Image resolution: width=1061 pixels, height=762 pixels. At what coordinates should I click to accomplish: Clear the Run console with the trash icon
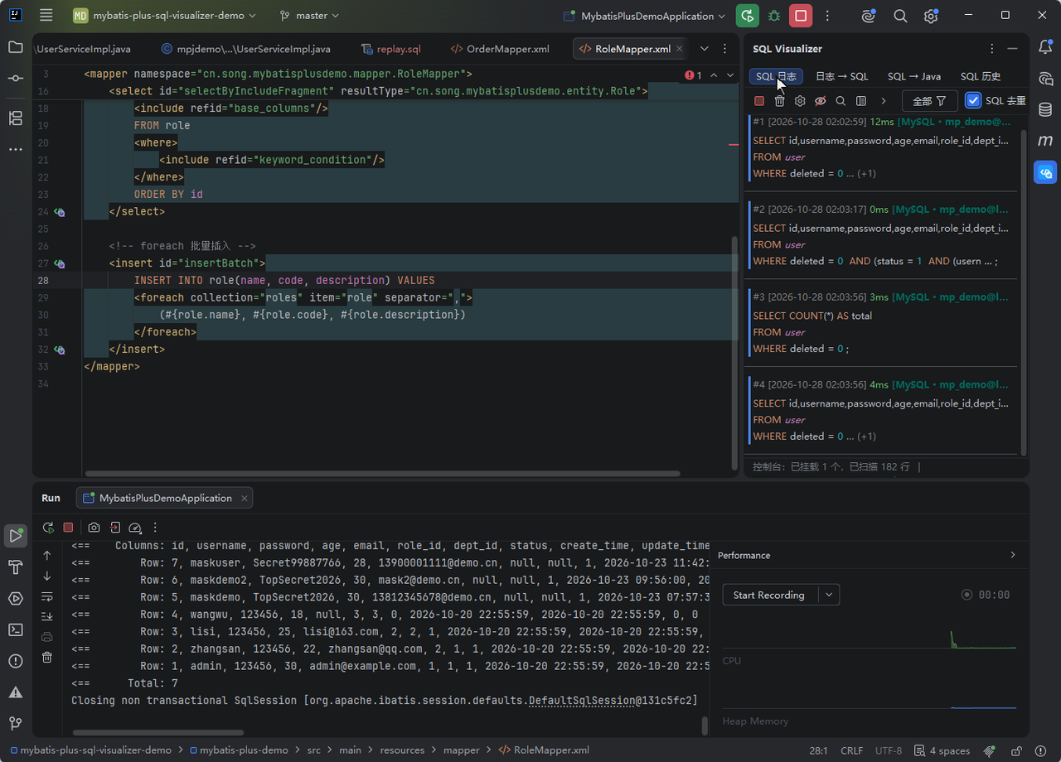(47, 657)
